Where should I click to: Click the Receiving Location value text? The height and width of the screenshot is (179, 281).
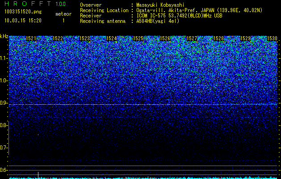[199, 10]
